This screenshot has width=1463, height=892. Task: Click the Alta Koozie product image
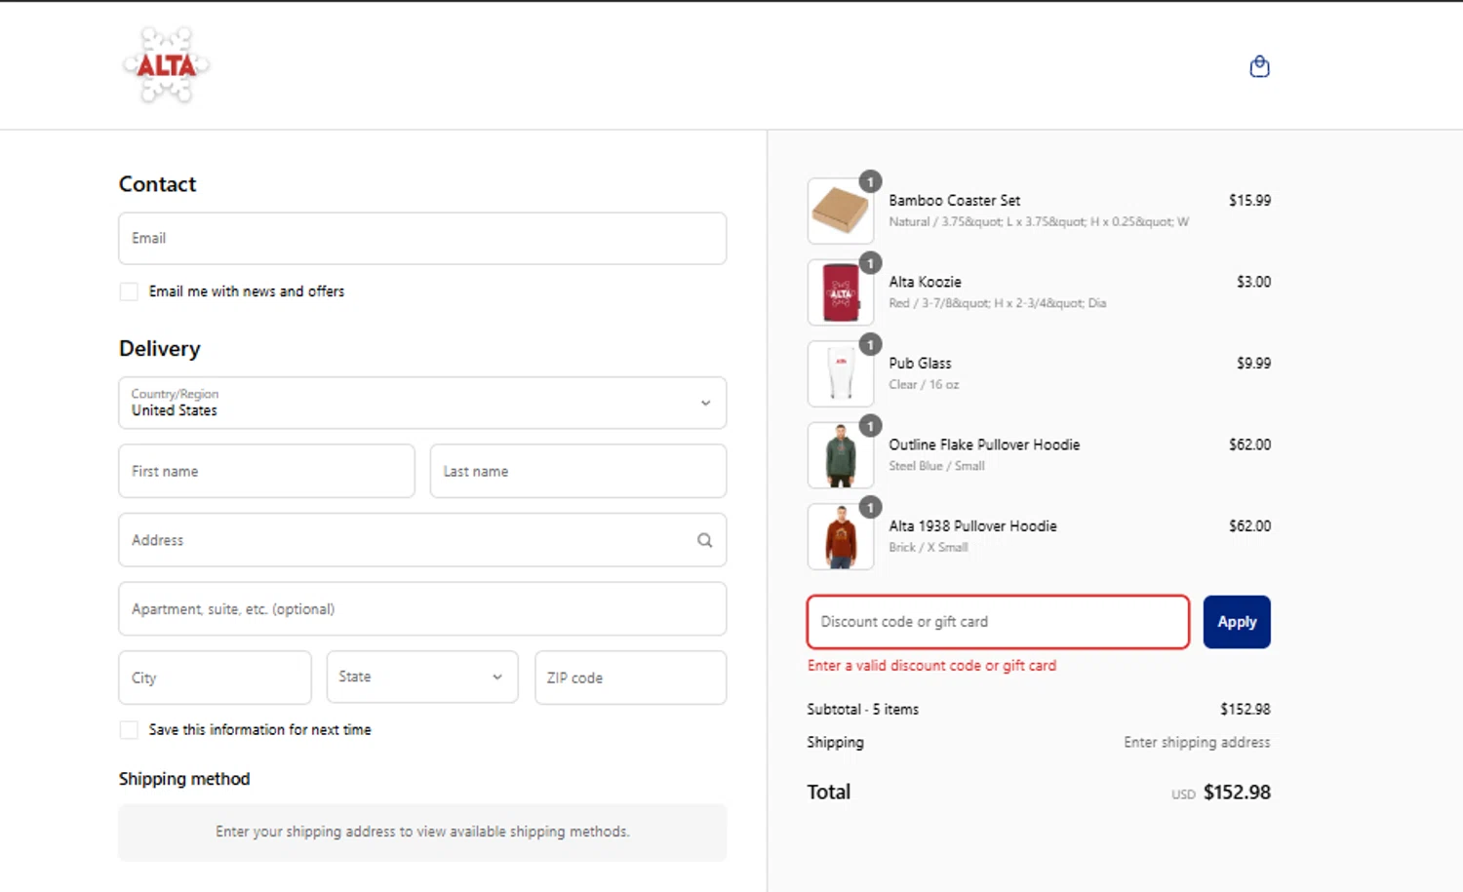(x=840, y=292)
